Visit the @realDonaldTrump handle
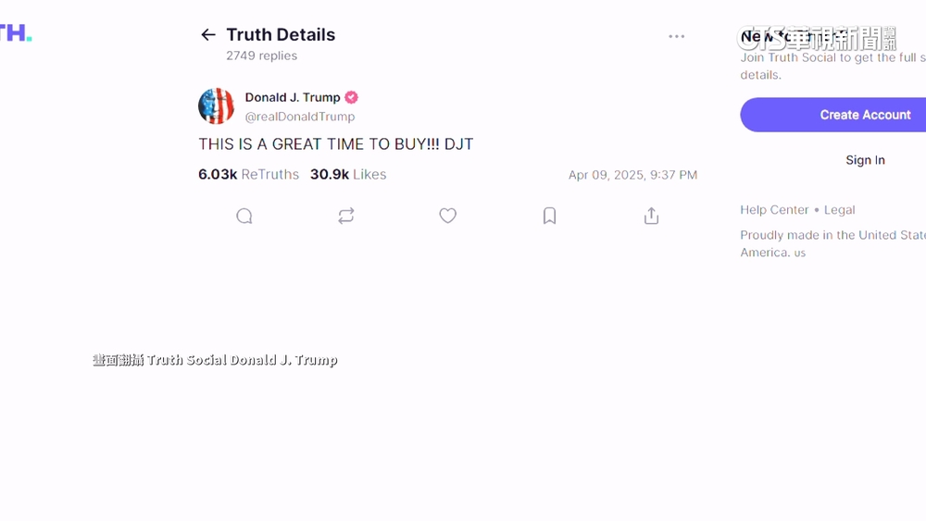This screenshot has width=926, height=521. point(300,117)
